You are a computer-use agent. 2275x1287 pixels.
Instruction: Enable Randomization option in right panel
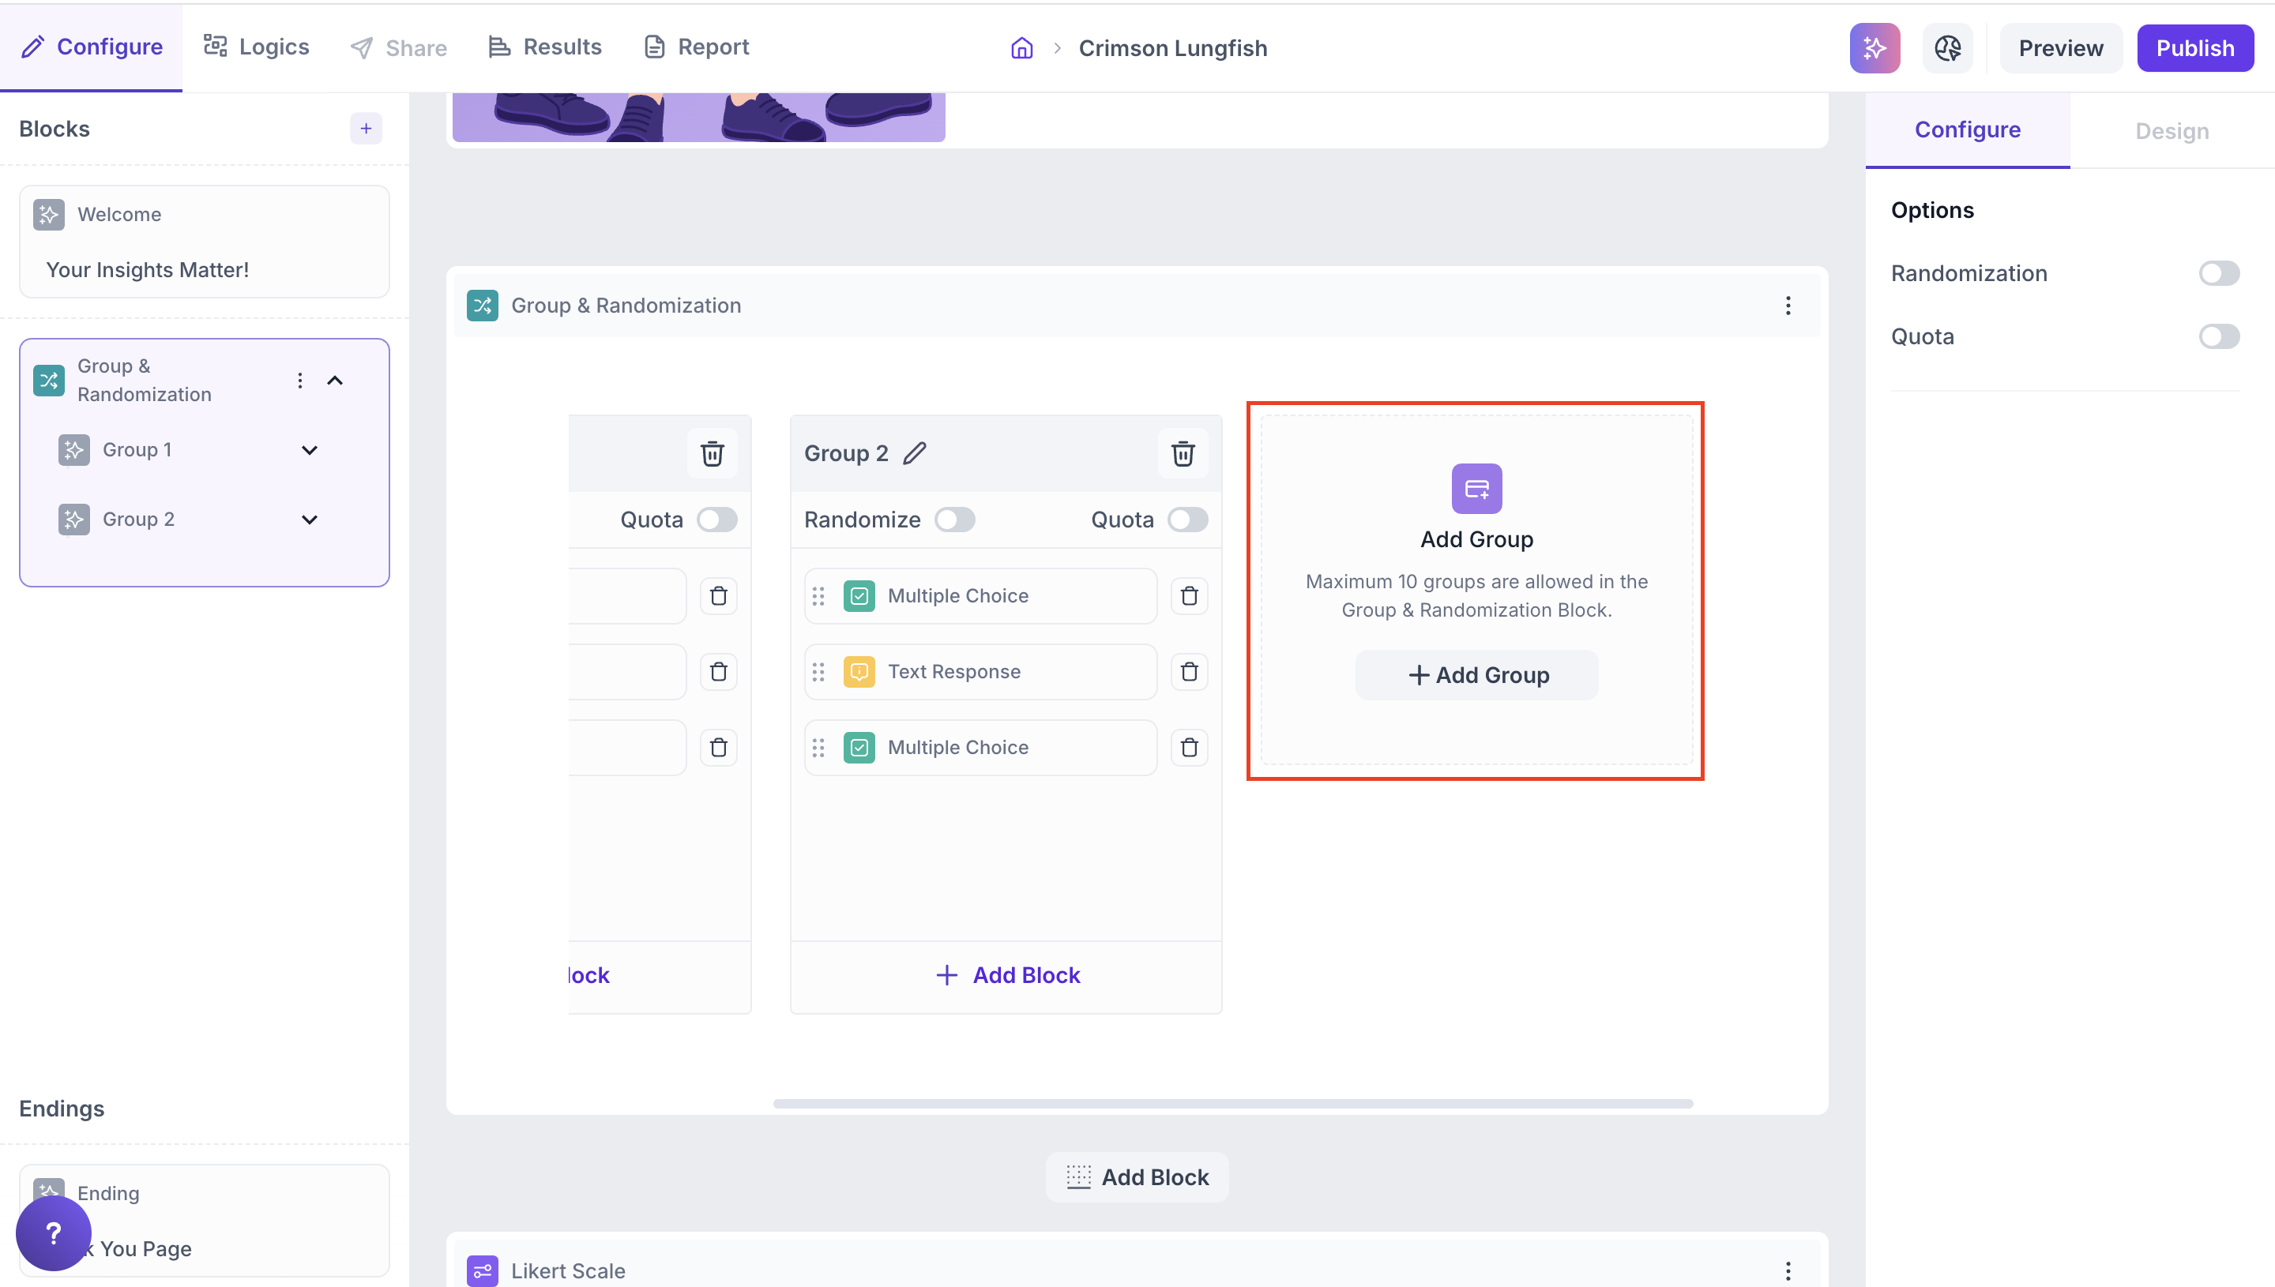pyautogui.click(x=2217, y=273)
